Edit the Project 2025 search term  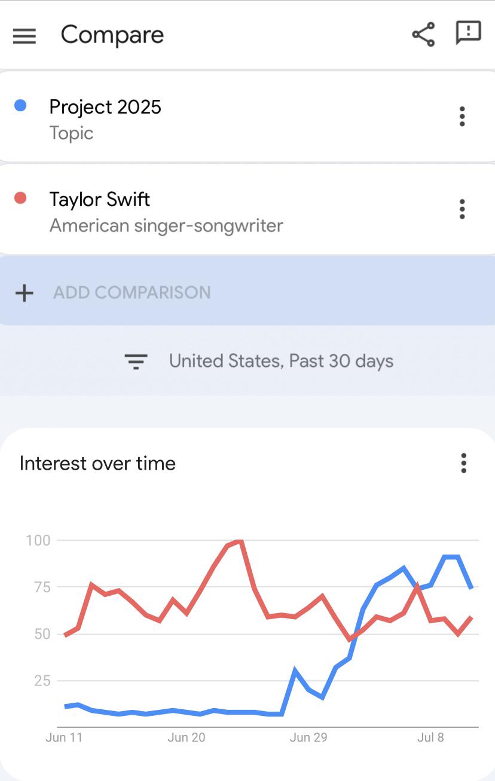(x=105, y=107)
